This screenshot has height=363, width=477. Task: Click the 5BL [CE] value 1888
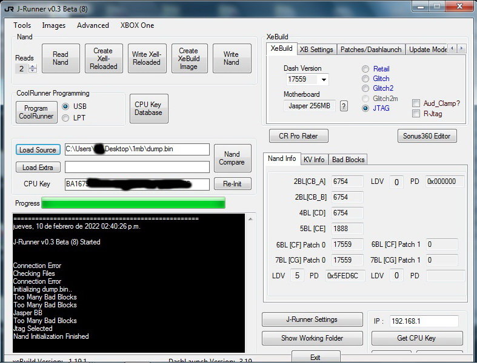tap(347, 229)
